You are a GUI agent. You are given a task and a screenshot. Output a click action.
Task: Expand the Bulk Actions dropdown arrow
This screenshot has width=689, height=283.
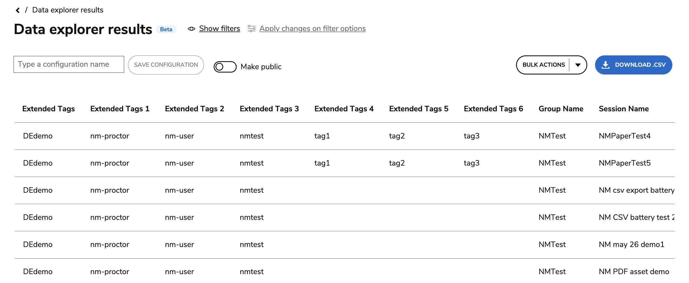(578, 65)
